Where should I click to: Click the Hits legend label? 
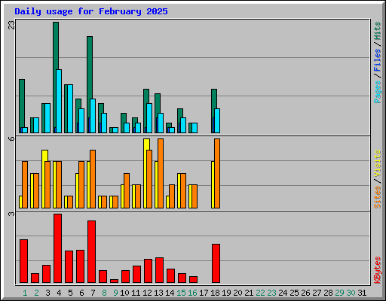pyautogui.click(x=377, y=31)
